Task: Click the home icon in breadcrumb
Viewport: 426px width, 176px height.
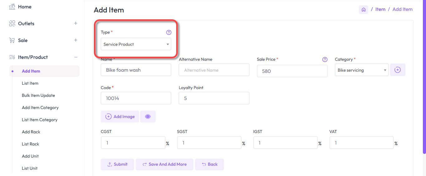Action: pos(363,10)
